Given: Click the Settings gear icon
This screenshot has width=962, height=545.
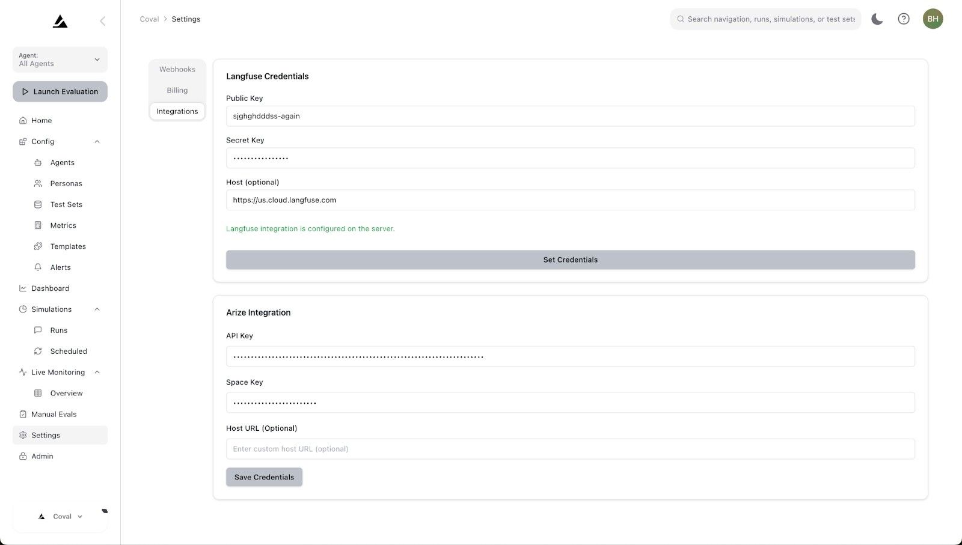Looking at the screenshot, I should point(23,436).
